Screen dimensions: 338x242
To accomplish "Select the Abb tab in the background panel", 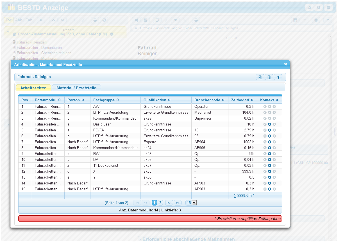I will coord(19,20).
